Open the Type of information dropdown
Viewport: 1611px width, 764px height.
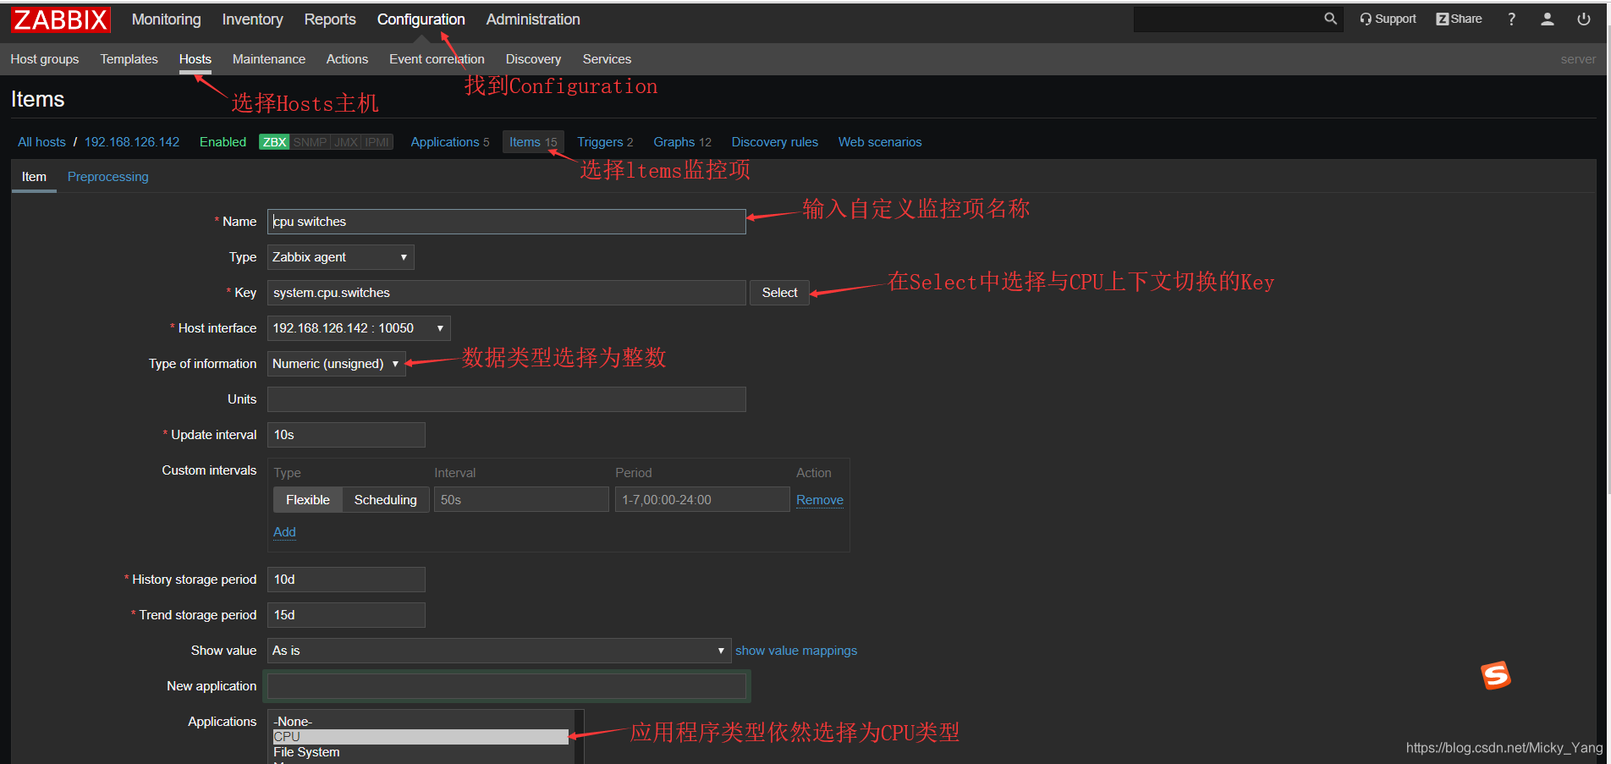pyautogui.click(x=337, y=364)
